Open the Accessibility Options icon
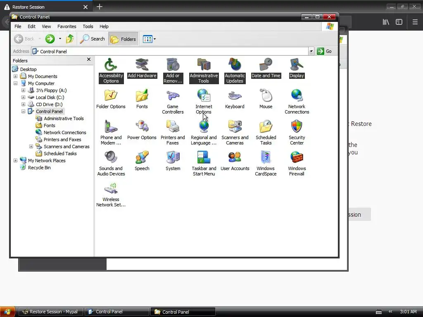 click(111, 70)
